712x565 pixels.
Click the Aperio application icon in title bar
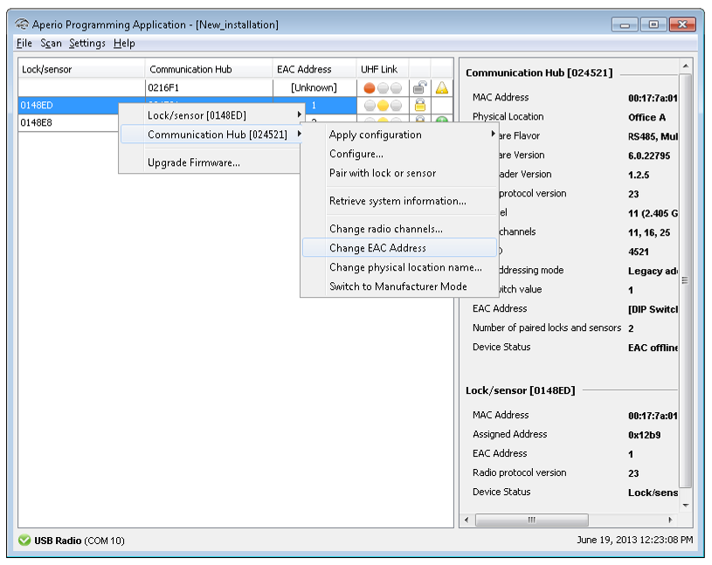click(21, 24)
